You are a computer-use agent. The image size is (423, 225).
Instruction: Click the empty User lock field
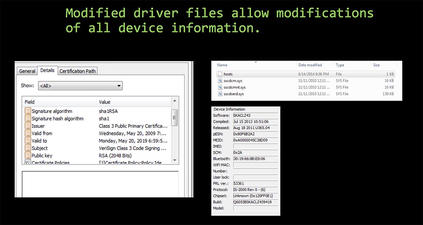tap(255, 177)
